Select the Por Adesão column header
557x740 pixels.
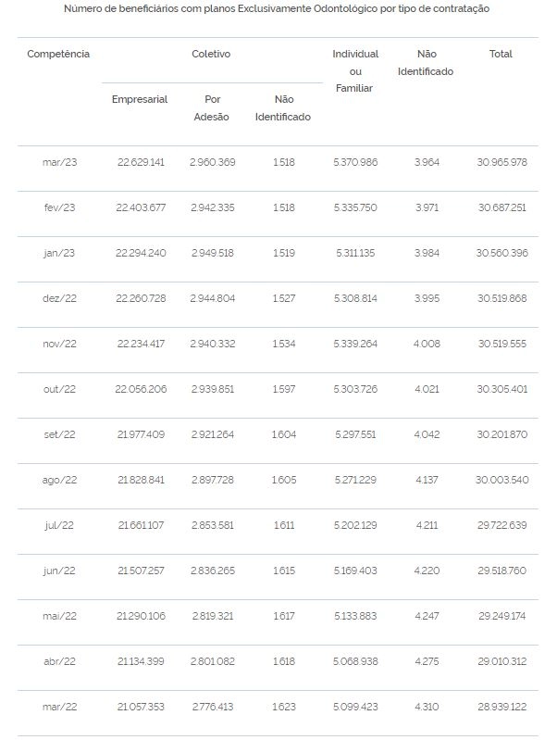tap(212, 108)
